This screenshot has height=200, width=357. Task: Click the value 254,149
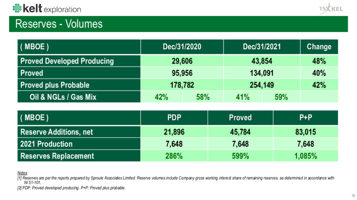click(x=262, y=85)
